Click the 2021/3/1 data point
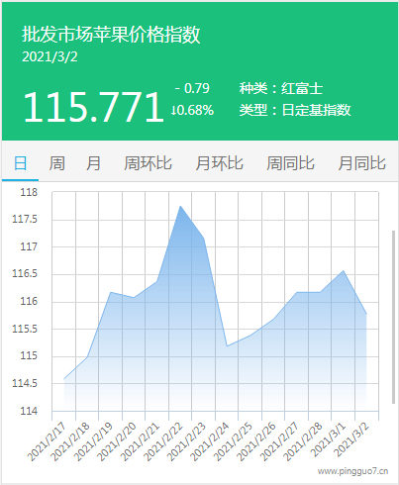This screenshot has height=485, width=399. click(x=344, y=271)
